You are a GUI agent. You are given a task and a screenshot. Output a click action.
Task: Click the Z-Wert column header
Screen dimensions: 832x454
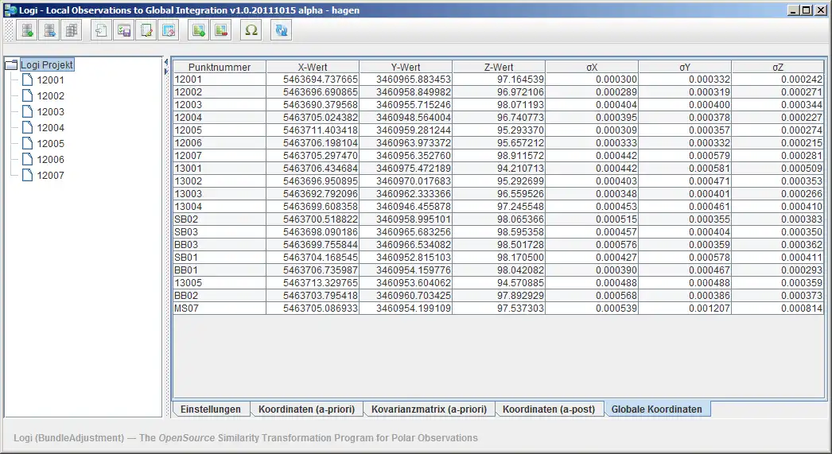pos(499,68)
